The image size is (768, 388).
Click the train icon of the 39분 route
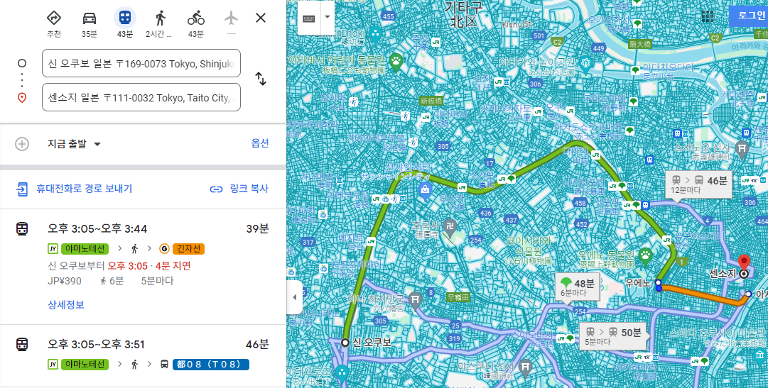point(22,228)
